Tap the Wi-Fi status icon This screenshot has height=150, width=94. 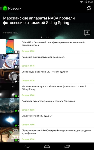point(81,2)
